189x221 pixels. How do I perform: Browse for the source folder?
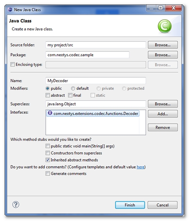[163, 45]
